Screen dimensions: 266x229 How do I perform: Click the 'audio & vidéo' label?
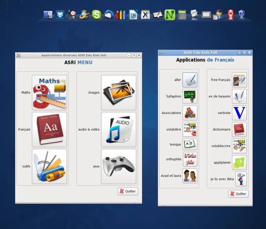pyautogui.click(x=89, y=129)
